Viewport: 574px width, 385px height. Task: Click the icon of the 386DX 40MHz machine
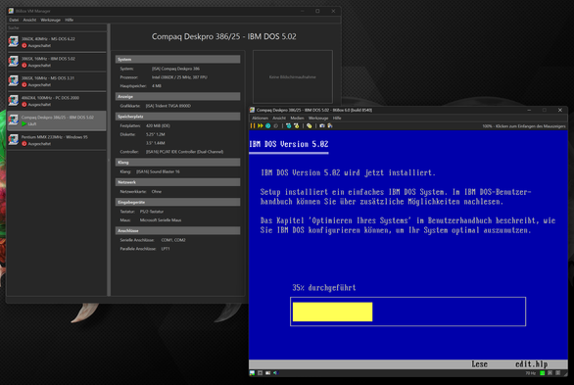(14, 41)
